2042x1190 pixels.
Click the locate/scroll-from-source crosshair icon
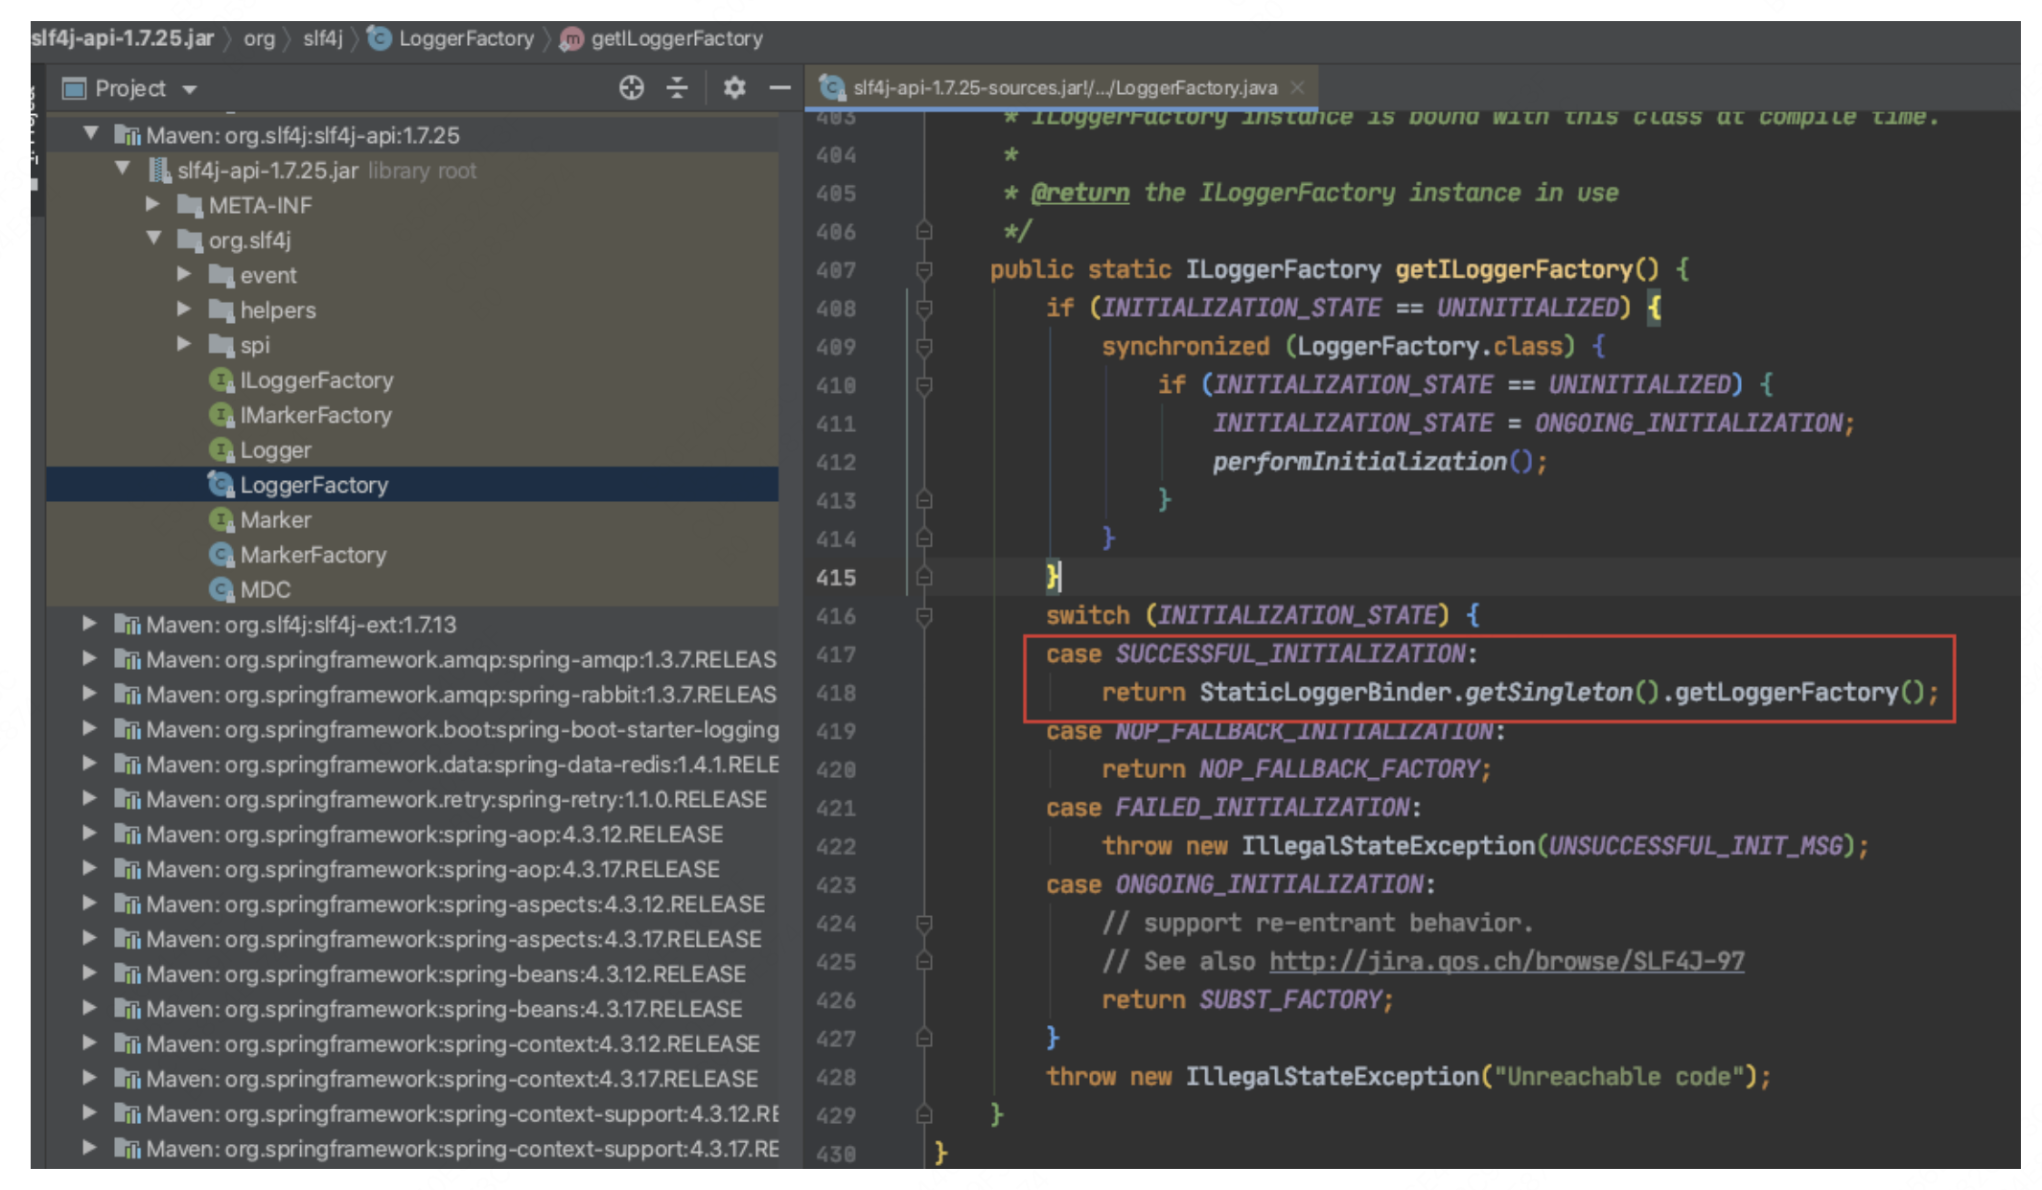(631, 88)
